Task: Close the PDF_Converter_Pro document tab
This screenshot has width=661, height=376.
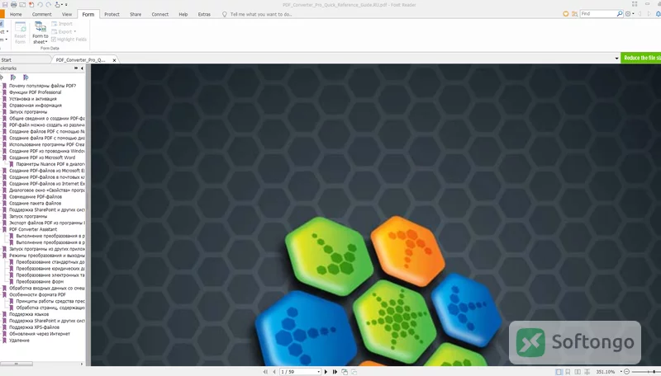Action: click(114, 60)
